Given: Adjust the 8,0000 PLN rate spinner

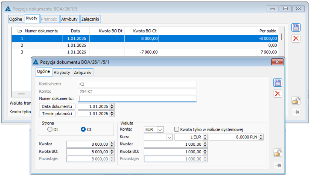Looking at the screenshot, I should tap(261, 137).
